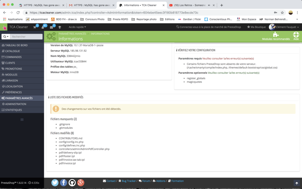Open the Facebook icon in the footer

(63, 182)
